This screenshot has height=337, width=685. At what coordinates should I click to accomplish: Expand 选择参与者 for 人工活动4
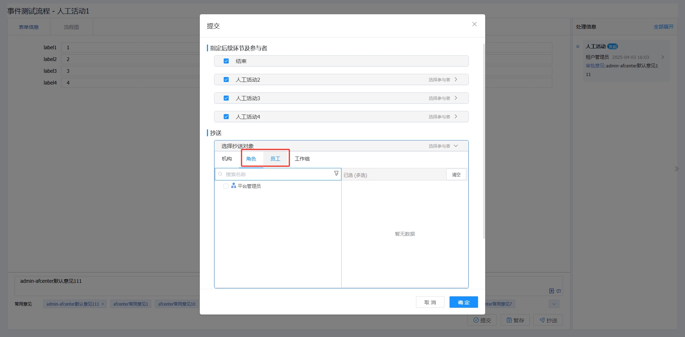456,117
